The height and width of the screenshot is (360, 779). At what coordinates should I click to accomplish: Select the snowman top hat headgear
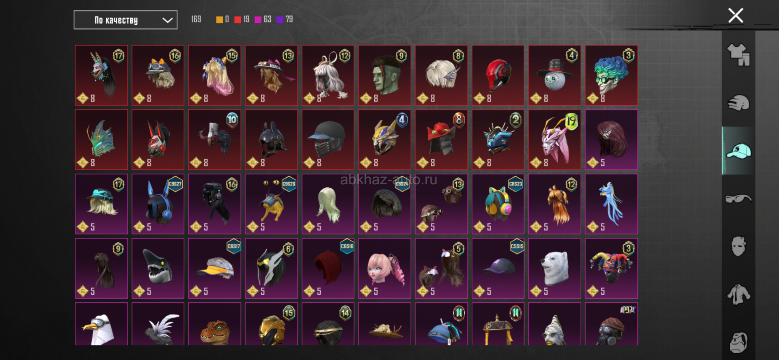click(555, 75)
